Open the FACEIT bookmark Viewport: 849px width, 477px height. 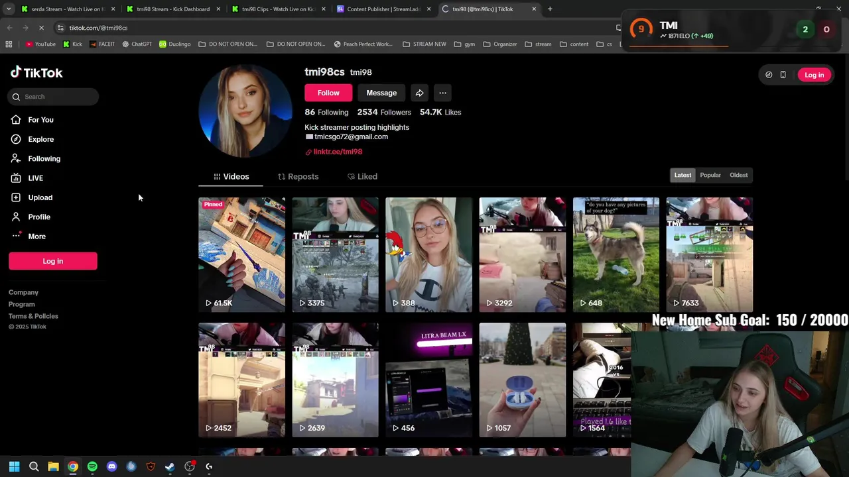[x=101, y=44]
